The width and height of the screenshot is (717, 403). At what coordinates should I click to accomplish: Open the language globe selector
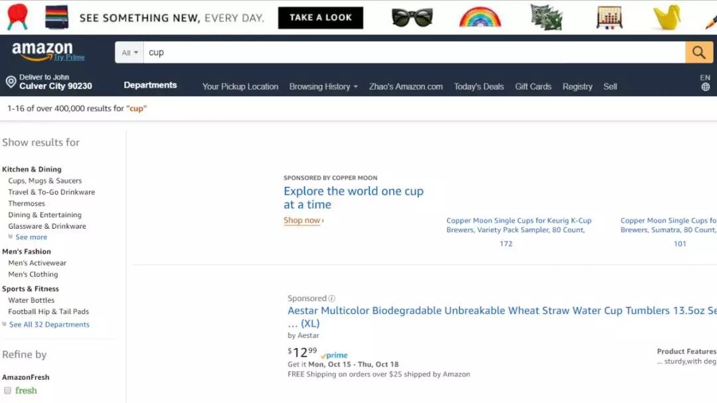[x=705, y=86]
